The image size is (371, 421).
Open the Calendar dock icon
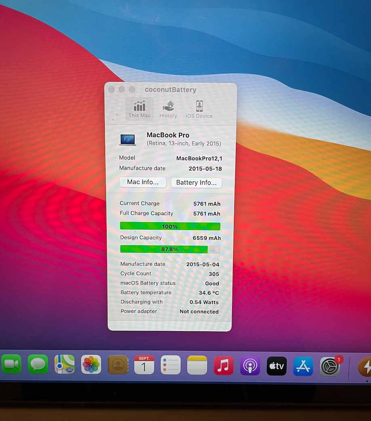tap(144, 365)
